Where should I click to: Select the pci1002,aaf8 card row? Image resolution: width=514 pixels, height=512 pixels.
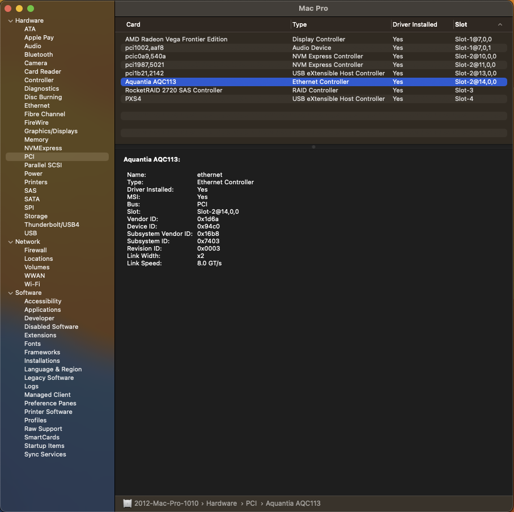tap(314, 48)
